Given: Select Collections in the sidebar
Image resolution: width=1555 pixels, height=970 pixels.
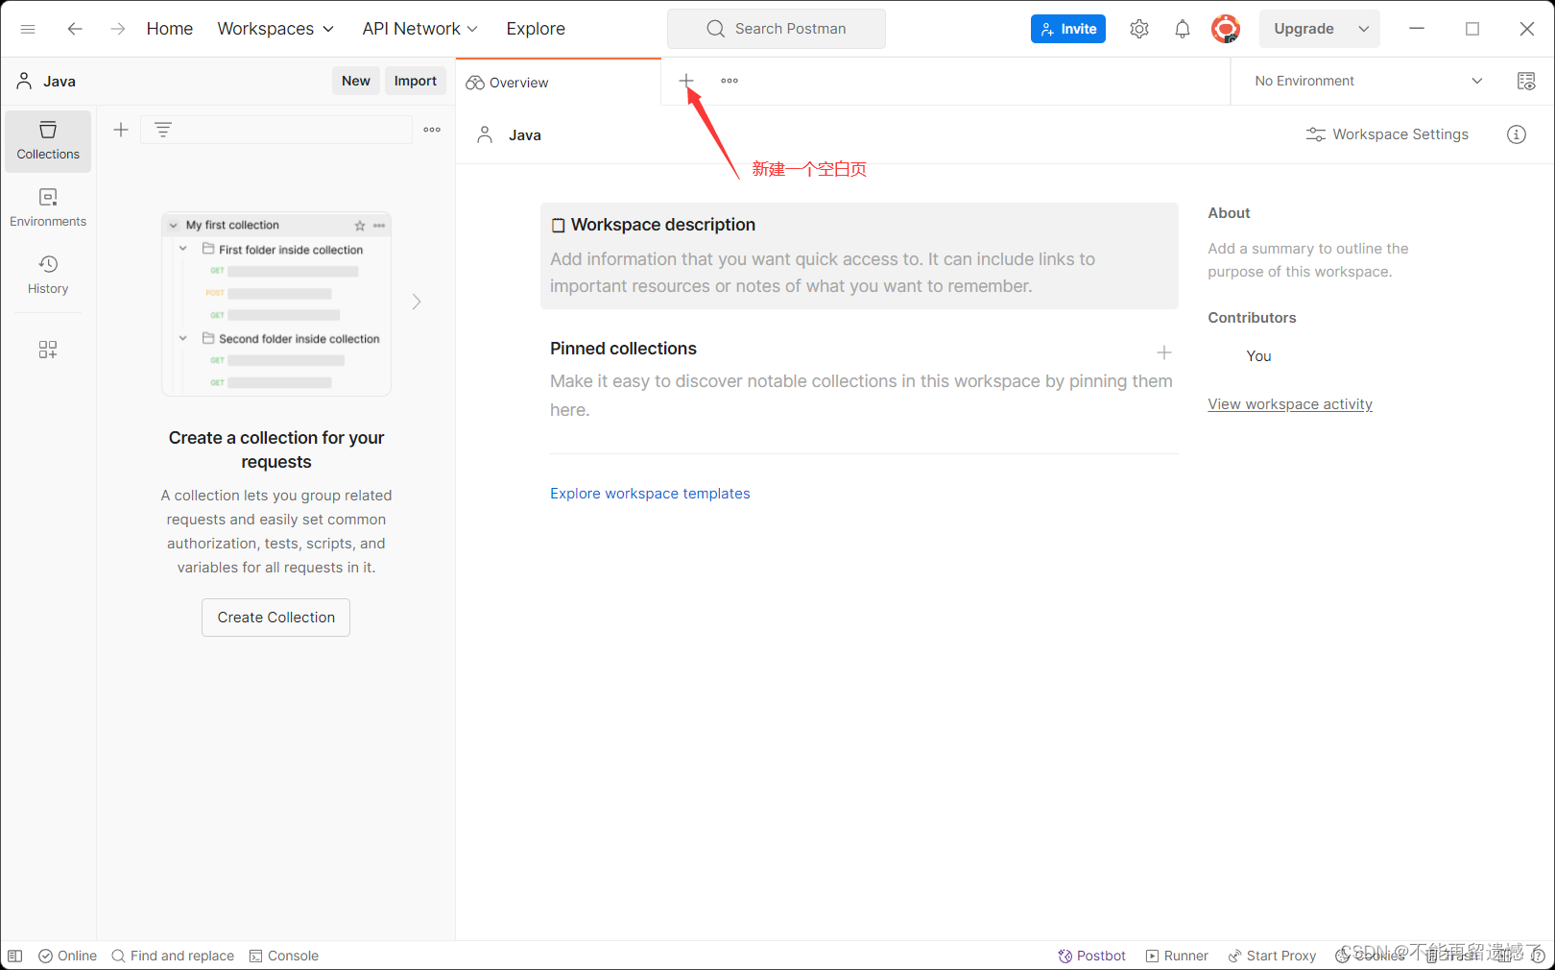Looking at the screenshot, I should (x=48, y=141).
